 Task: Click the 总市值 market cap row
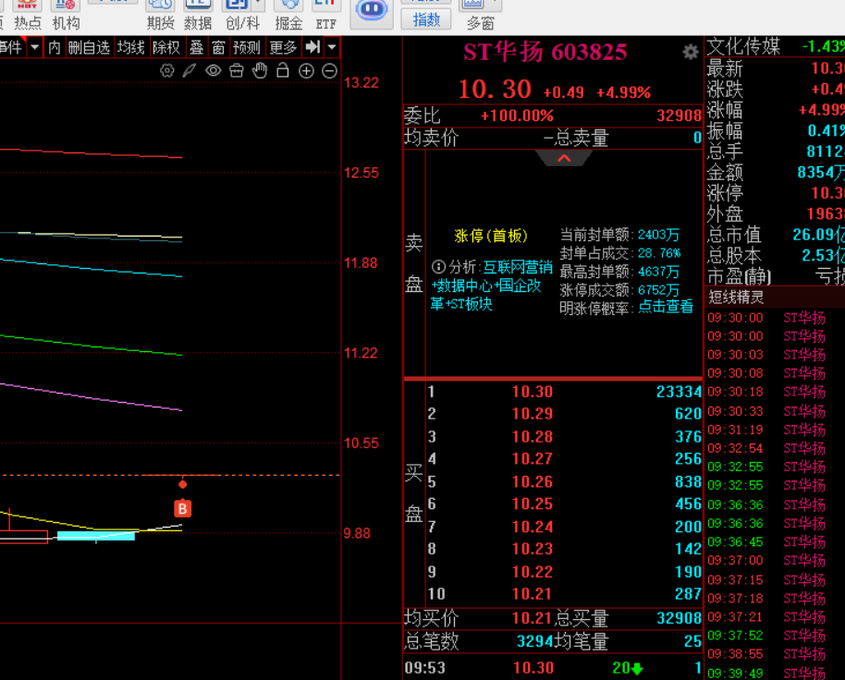click(775, 235)
